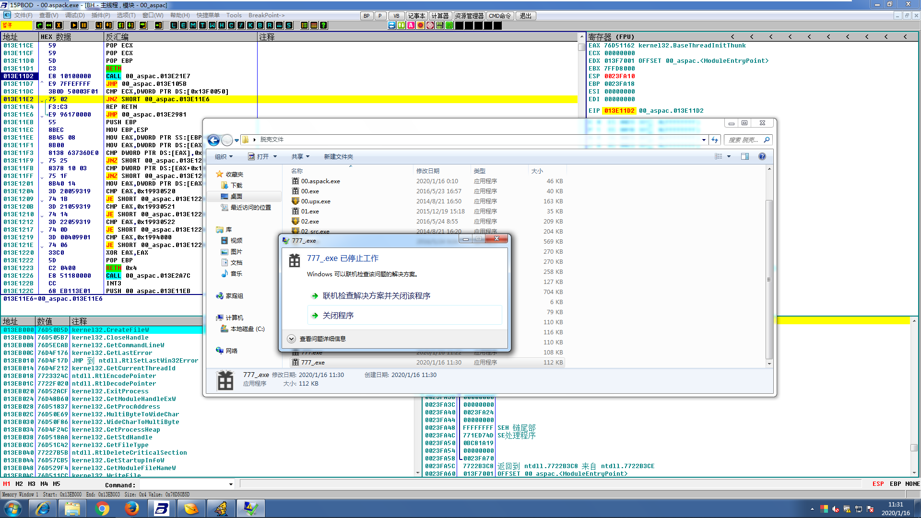Open the 调试(D) menu
The height and width of the screenshot is (518, 921).
click(74, 15)
